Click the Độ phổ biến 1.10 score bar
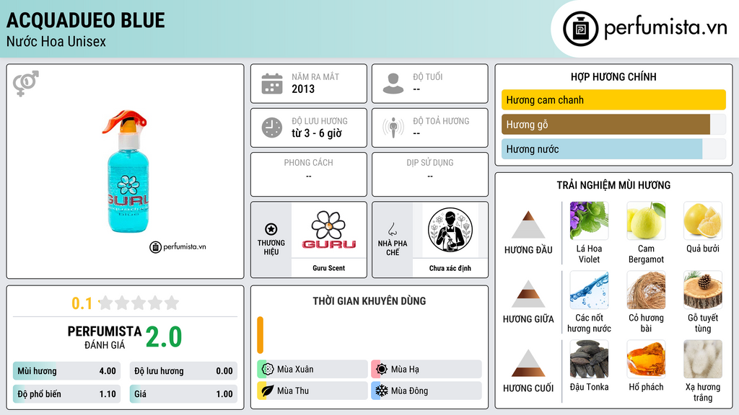This screenshot has width=739, height=415. point(66,394)
